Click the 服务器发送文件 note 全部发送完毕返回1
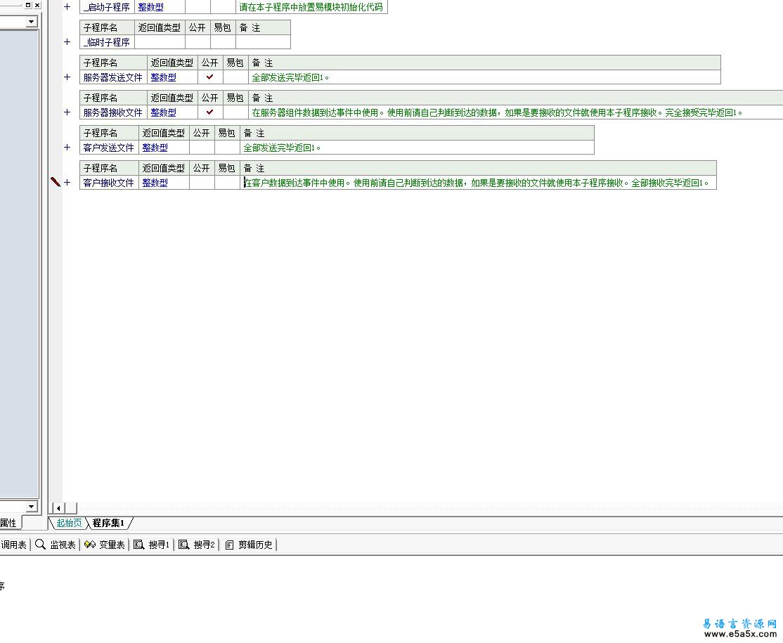This screenshot has width=783, height=643. (x=290, y=77)
